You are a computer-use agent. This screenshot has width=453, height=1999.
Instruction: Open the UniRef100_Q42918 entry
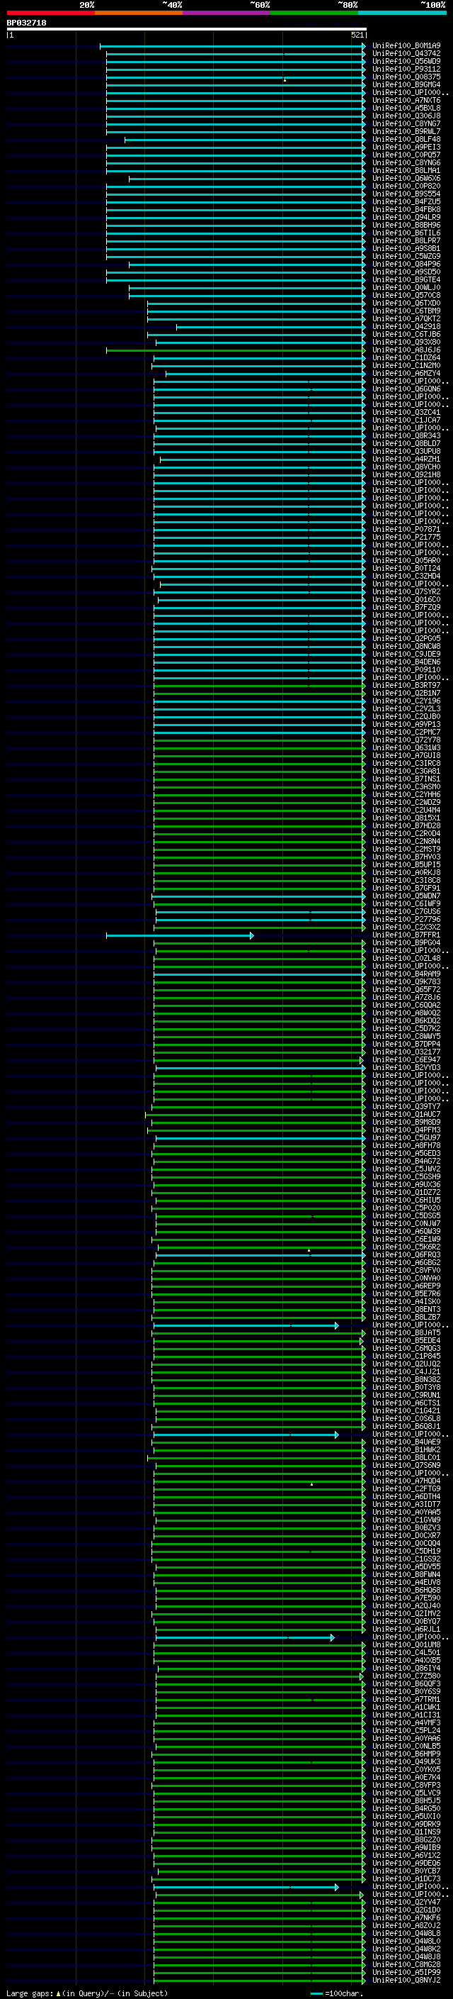pyautogui.click(x=406, y=327)
